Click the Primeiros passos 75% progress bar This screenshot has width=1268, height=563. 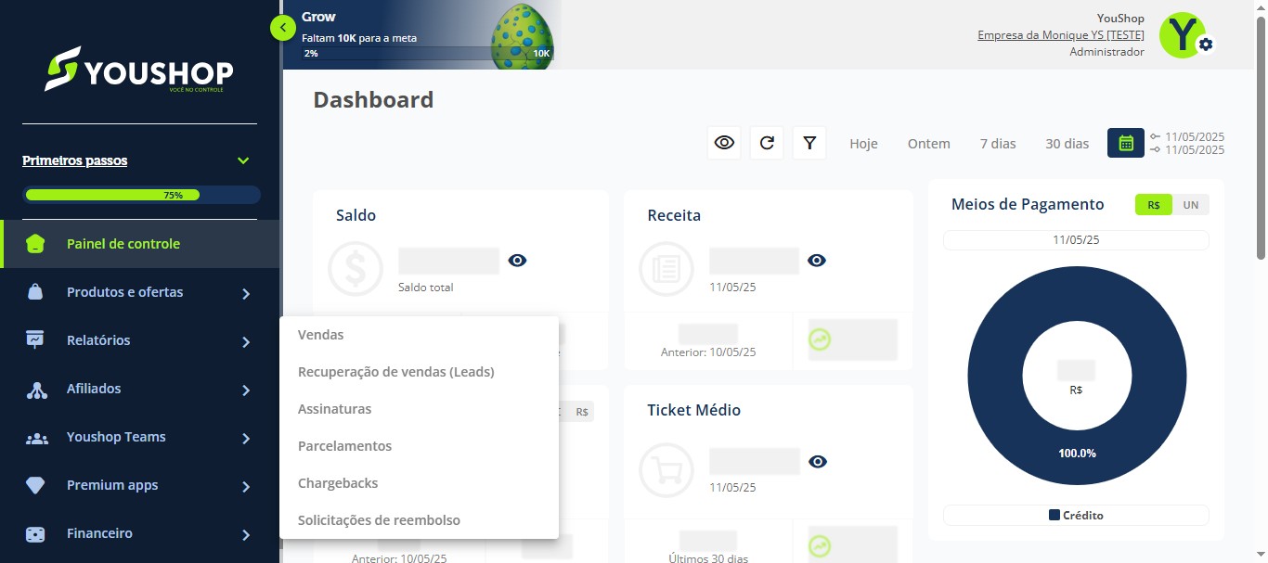tap(142, 195)
